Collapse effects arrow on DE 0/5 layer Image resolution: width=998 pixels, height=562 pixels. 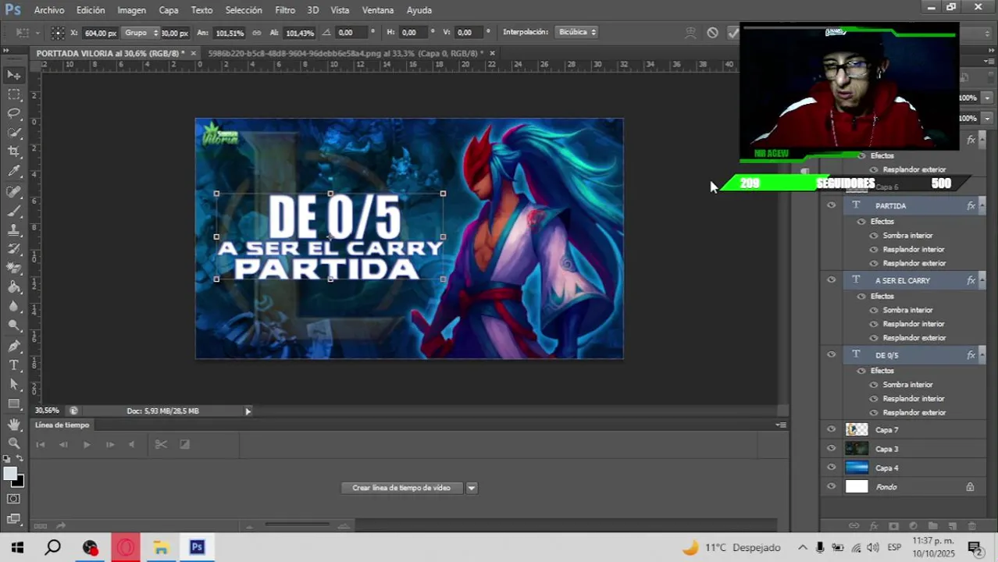pyautogui.click(x=982, y=355)
